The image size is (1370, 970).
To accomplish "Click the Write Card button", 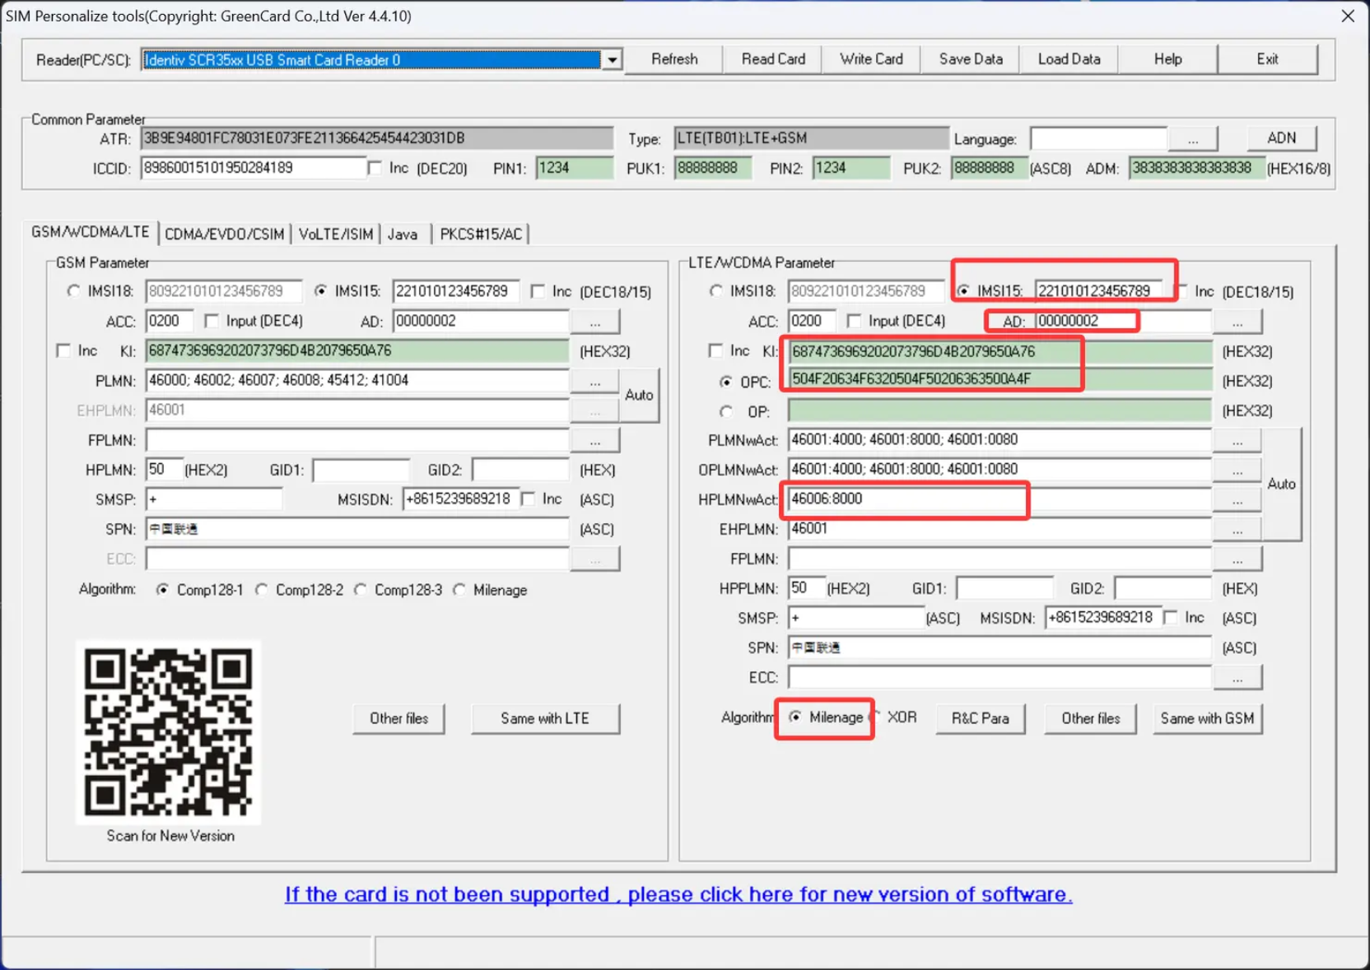I will [871, 59].
